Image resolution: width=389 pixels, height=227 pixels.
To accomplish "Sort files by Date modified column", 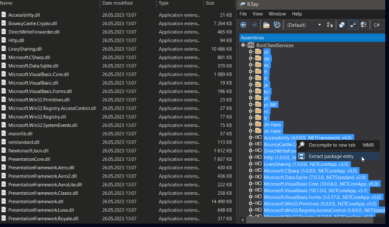I will tap(128, 3).
